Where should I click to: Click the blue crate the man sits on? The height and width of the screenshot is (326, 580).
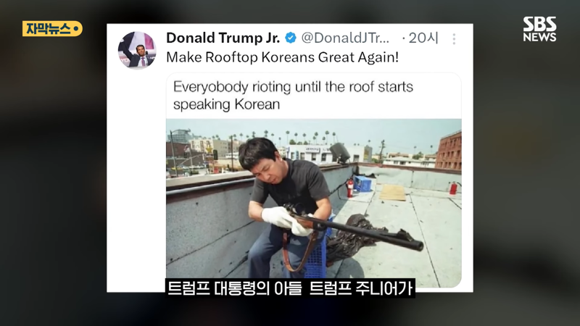[315, 251]
